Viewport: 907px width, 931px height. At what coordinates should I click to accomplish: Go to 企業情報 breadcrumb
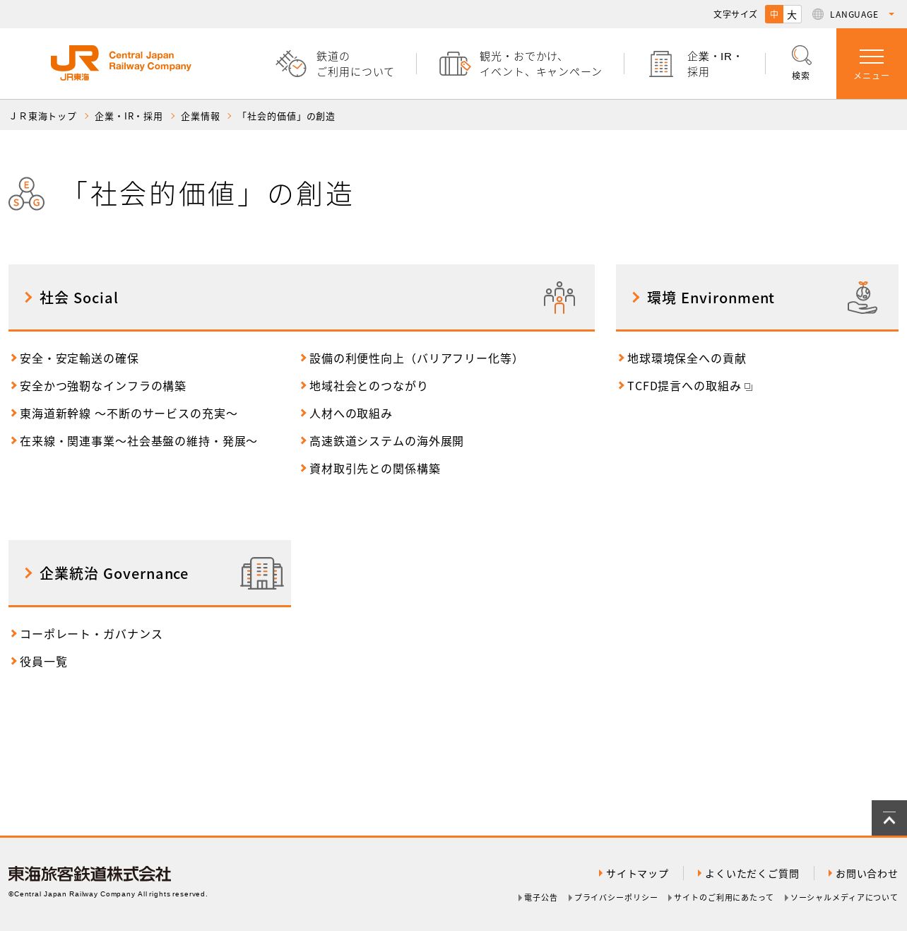201,116
